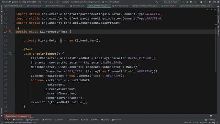
Task: Open the Spring tool window
Action: point(105,120)
